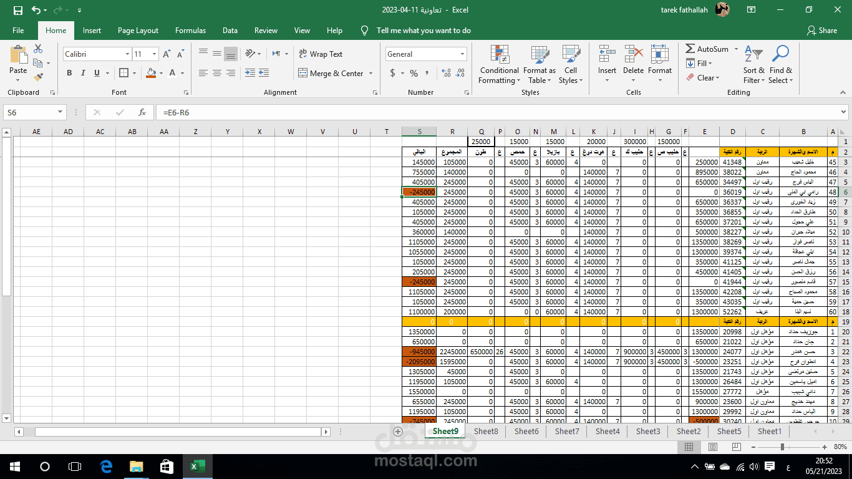The width and height of the screenshot is (852, 479).
Task: Toggle Middle Align vertical alignment
Action: coord(216,54)
